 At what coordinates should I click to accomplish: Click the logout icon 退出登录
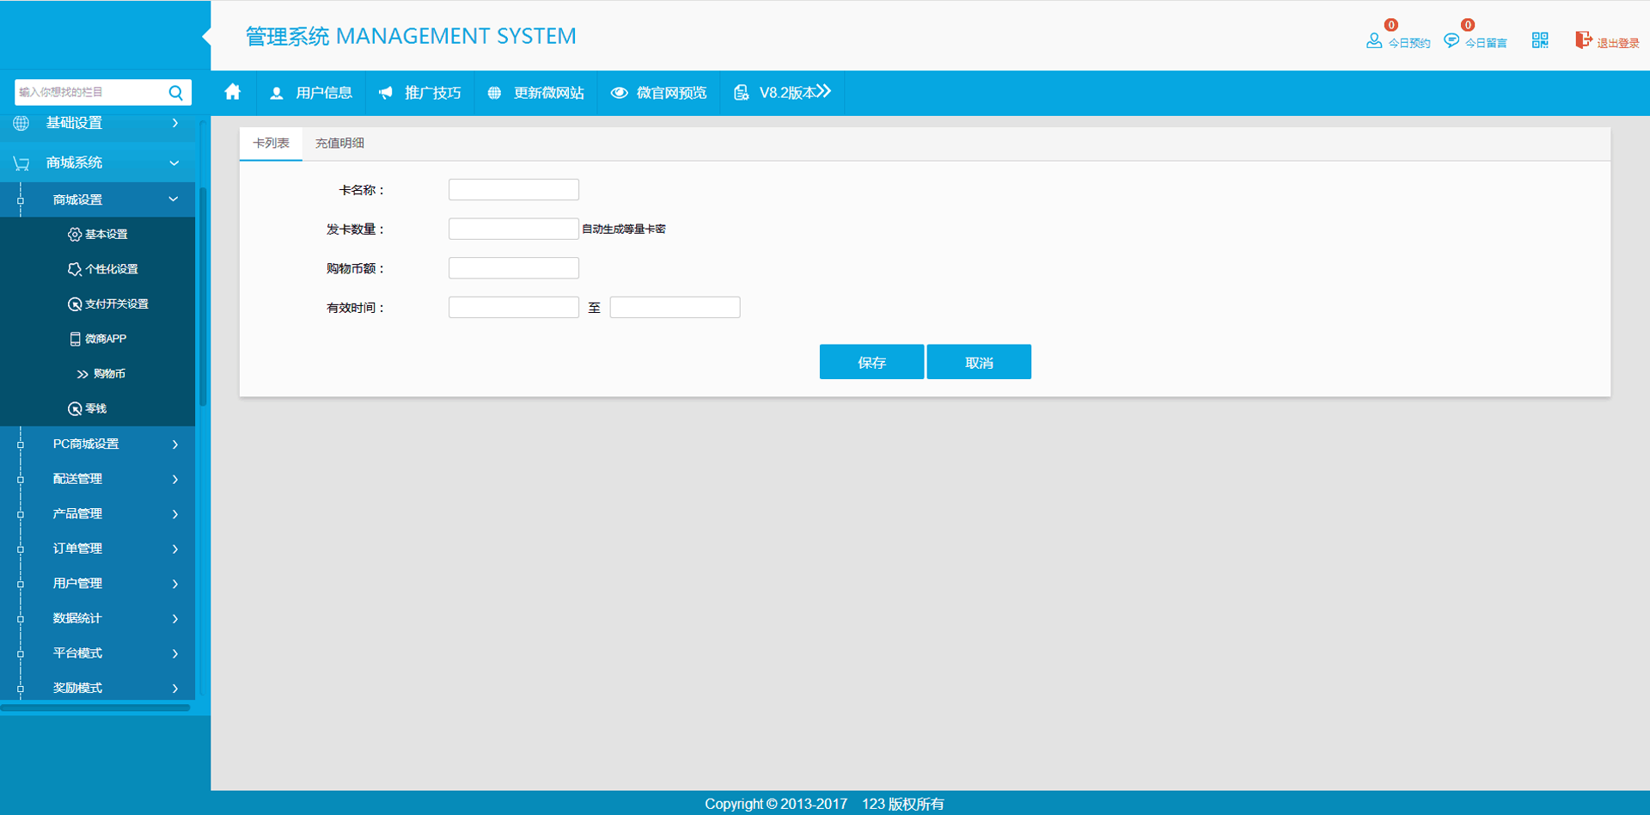1582,40
